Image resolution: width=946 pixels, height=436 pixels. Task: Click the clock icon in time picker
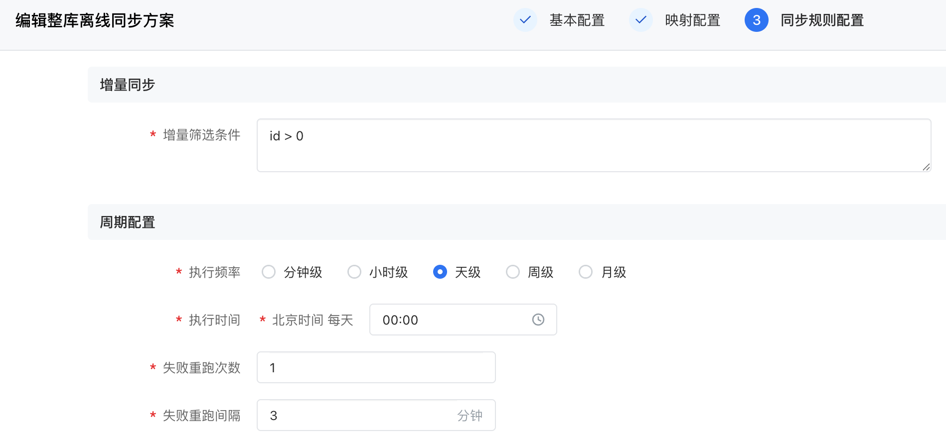pos(538,320)
